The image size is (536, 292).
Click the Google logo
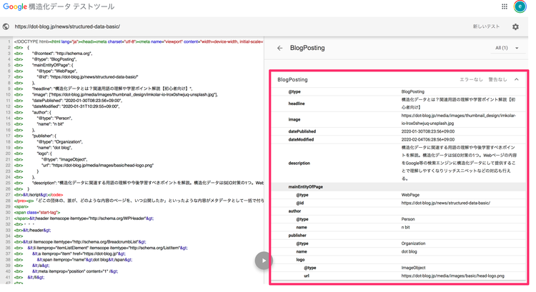point(15,6)
